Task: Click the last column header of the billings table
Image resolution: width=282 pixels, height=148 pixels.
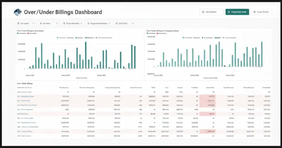Action: click(x=266, y=88)
